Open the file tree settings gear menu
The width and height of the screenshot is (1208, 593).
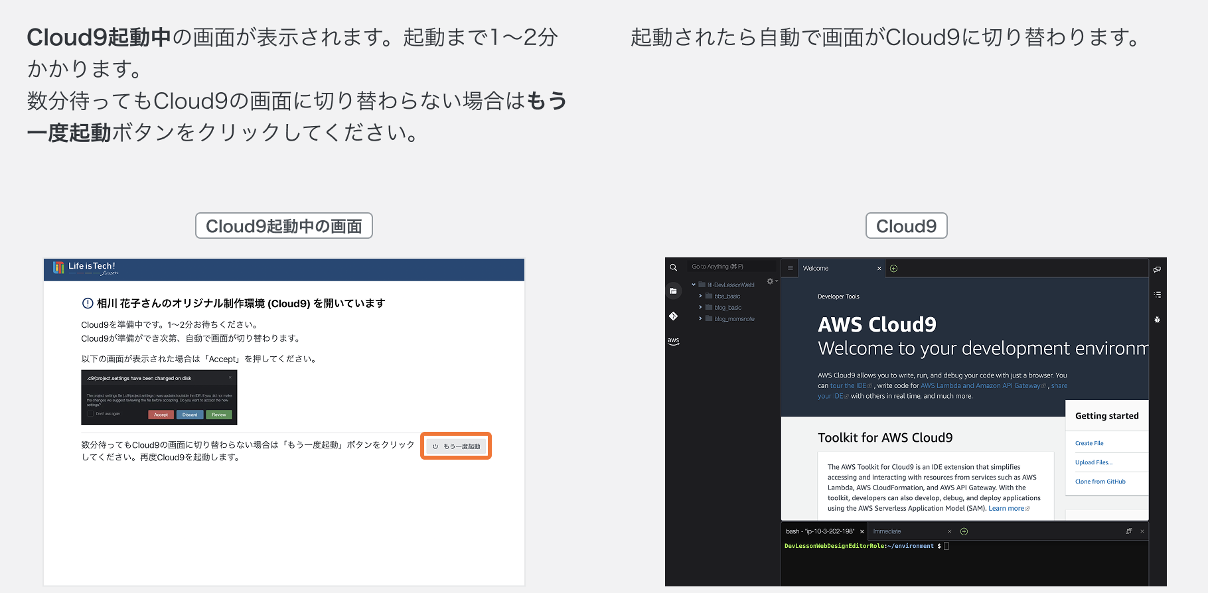coord(771,281)
